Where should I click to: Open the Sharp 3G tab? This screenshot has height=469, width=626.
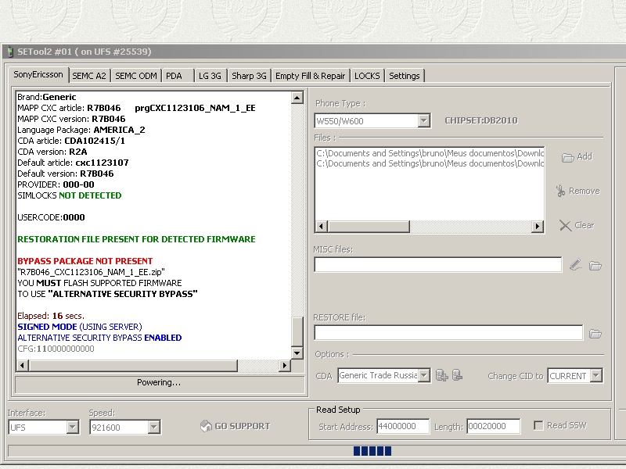[249, 76]
